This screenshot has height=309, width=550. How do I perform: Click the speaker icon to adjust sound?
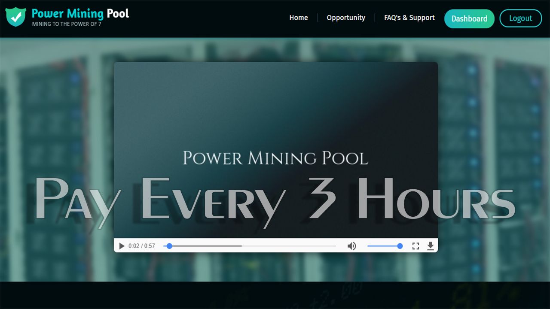(x=352, y=246)
